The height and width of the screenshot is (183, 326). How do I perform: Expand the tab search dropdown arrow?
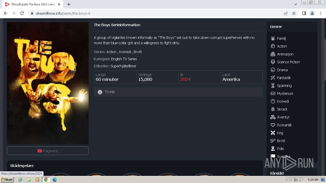pyautogui.click(x=296, y=4)
